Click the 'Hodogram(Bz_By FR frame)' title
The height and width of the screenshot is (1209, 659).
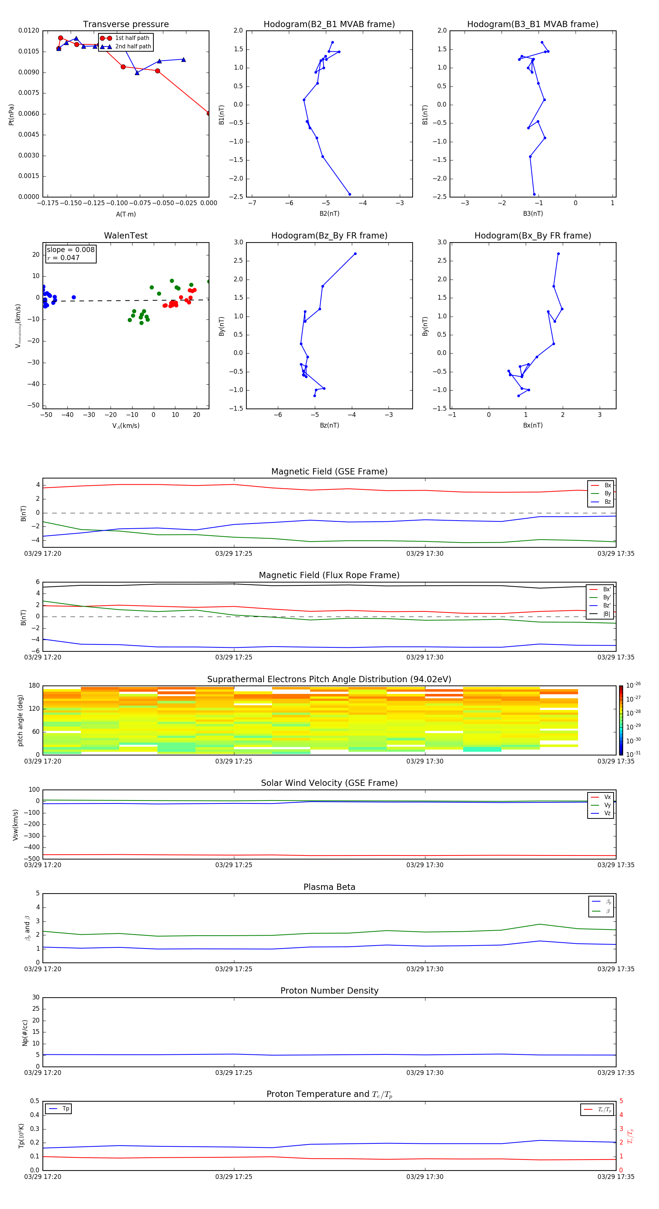(329, 236)
